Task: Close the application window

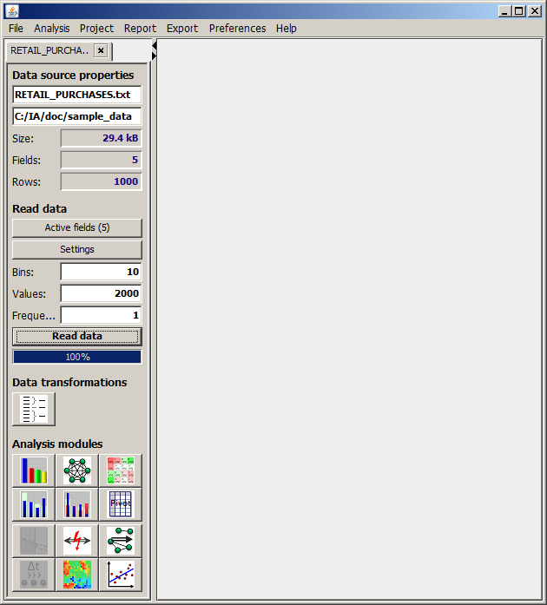Action: [535, 11]
